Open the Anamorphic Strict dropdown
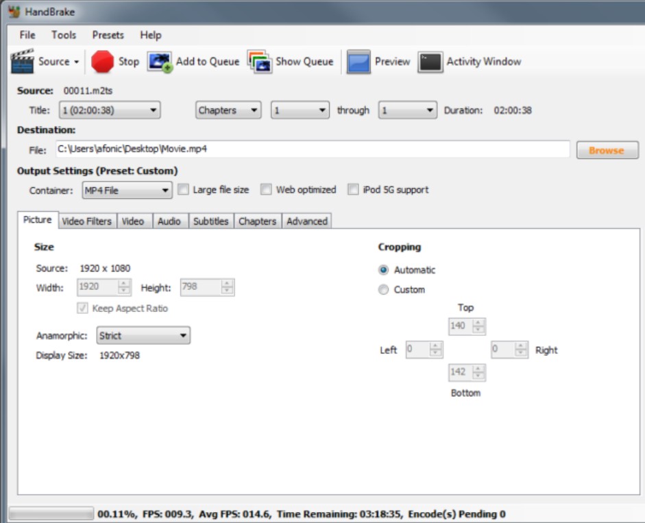 [143, 336]
